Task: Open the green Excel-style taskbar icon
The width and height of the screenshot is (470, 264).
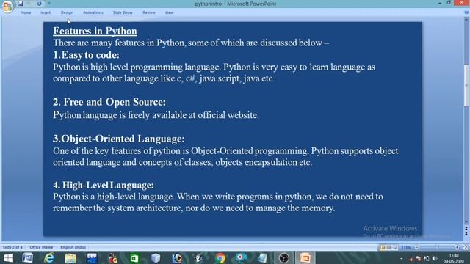Action: pyautogui.click(x=134, y=258)
